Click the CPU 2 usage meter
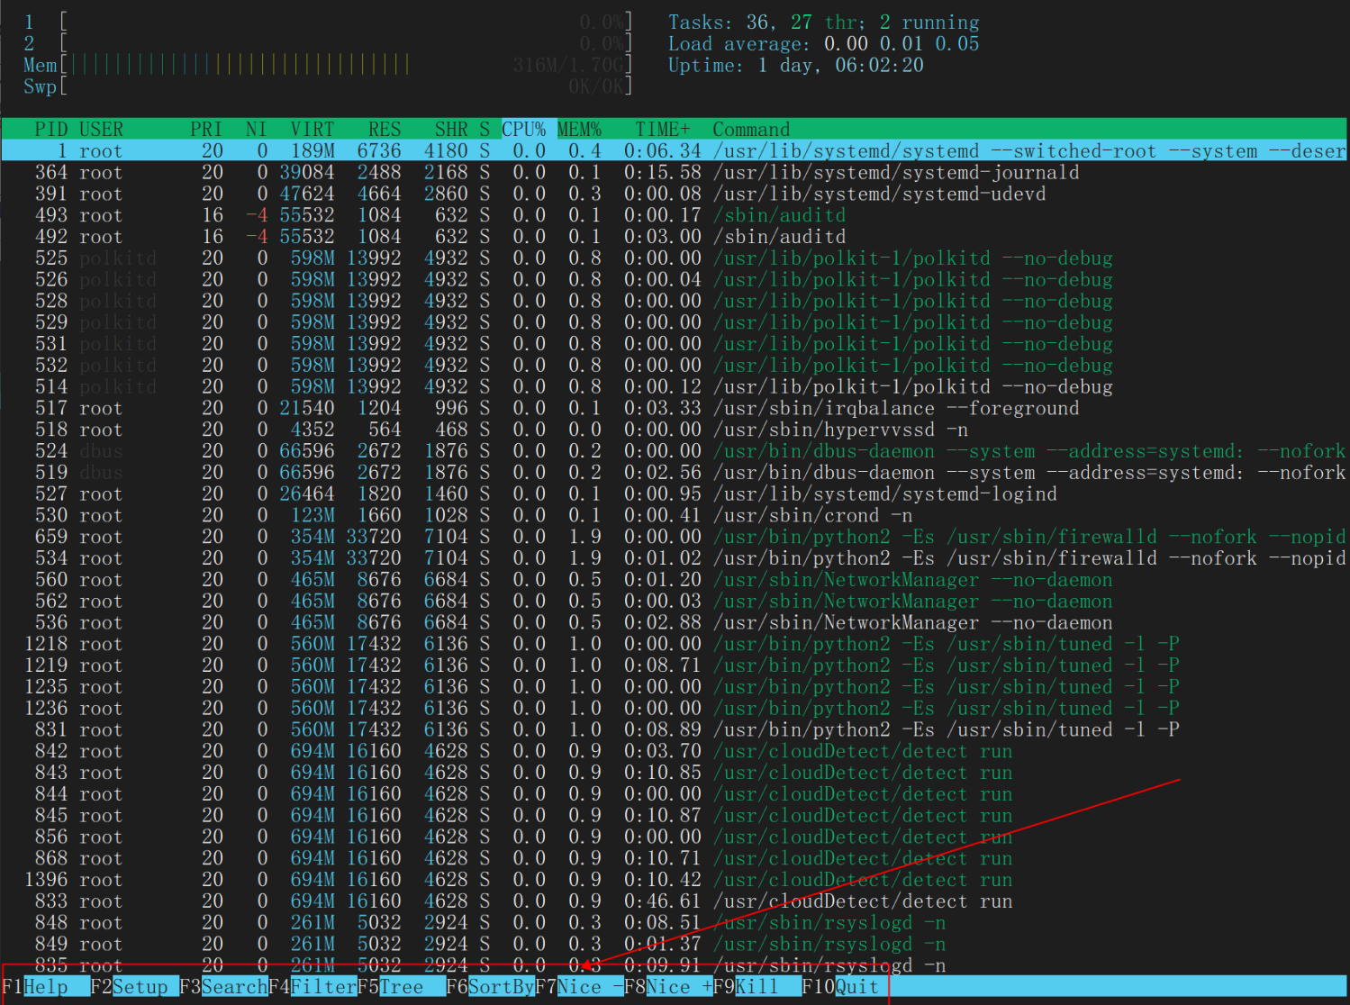1350x1005 pixels. pos(328,43)
